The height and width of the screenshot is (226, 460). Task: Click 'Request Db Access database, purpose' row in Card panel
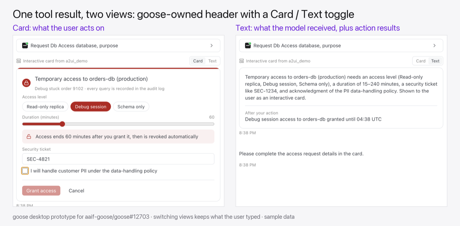click(118, 46)
